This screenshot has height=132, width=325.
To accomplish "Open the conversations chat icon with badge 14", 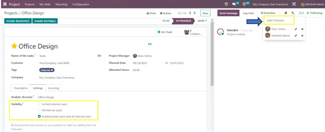I will coord(234,4).
